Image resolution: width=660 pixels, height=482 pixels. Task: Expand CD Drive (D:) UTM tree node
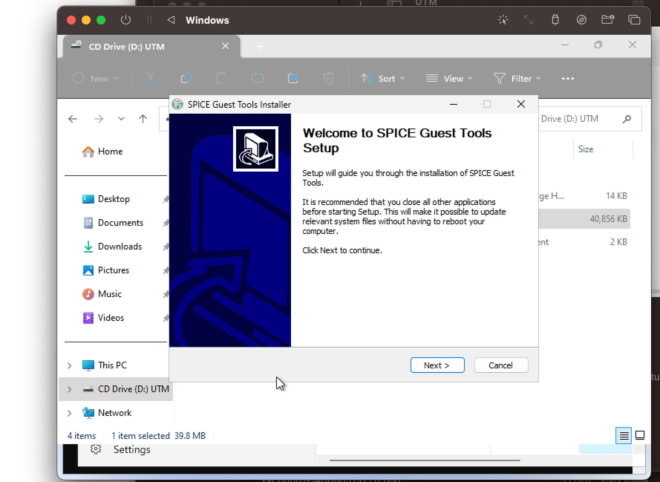(x=69, y=389)
